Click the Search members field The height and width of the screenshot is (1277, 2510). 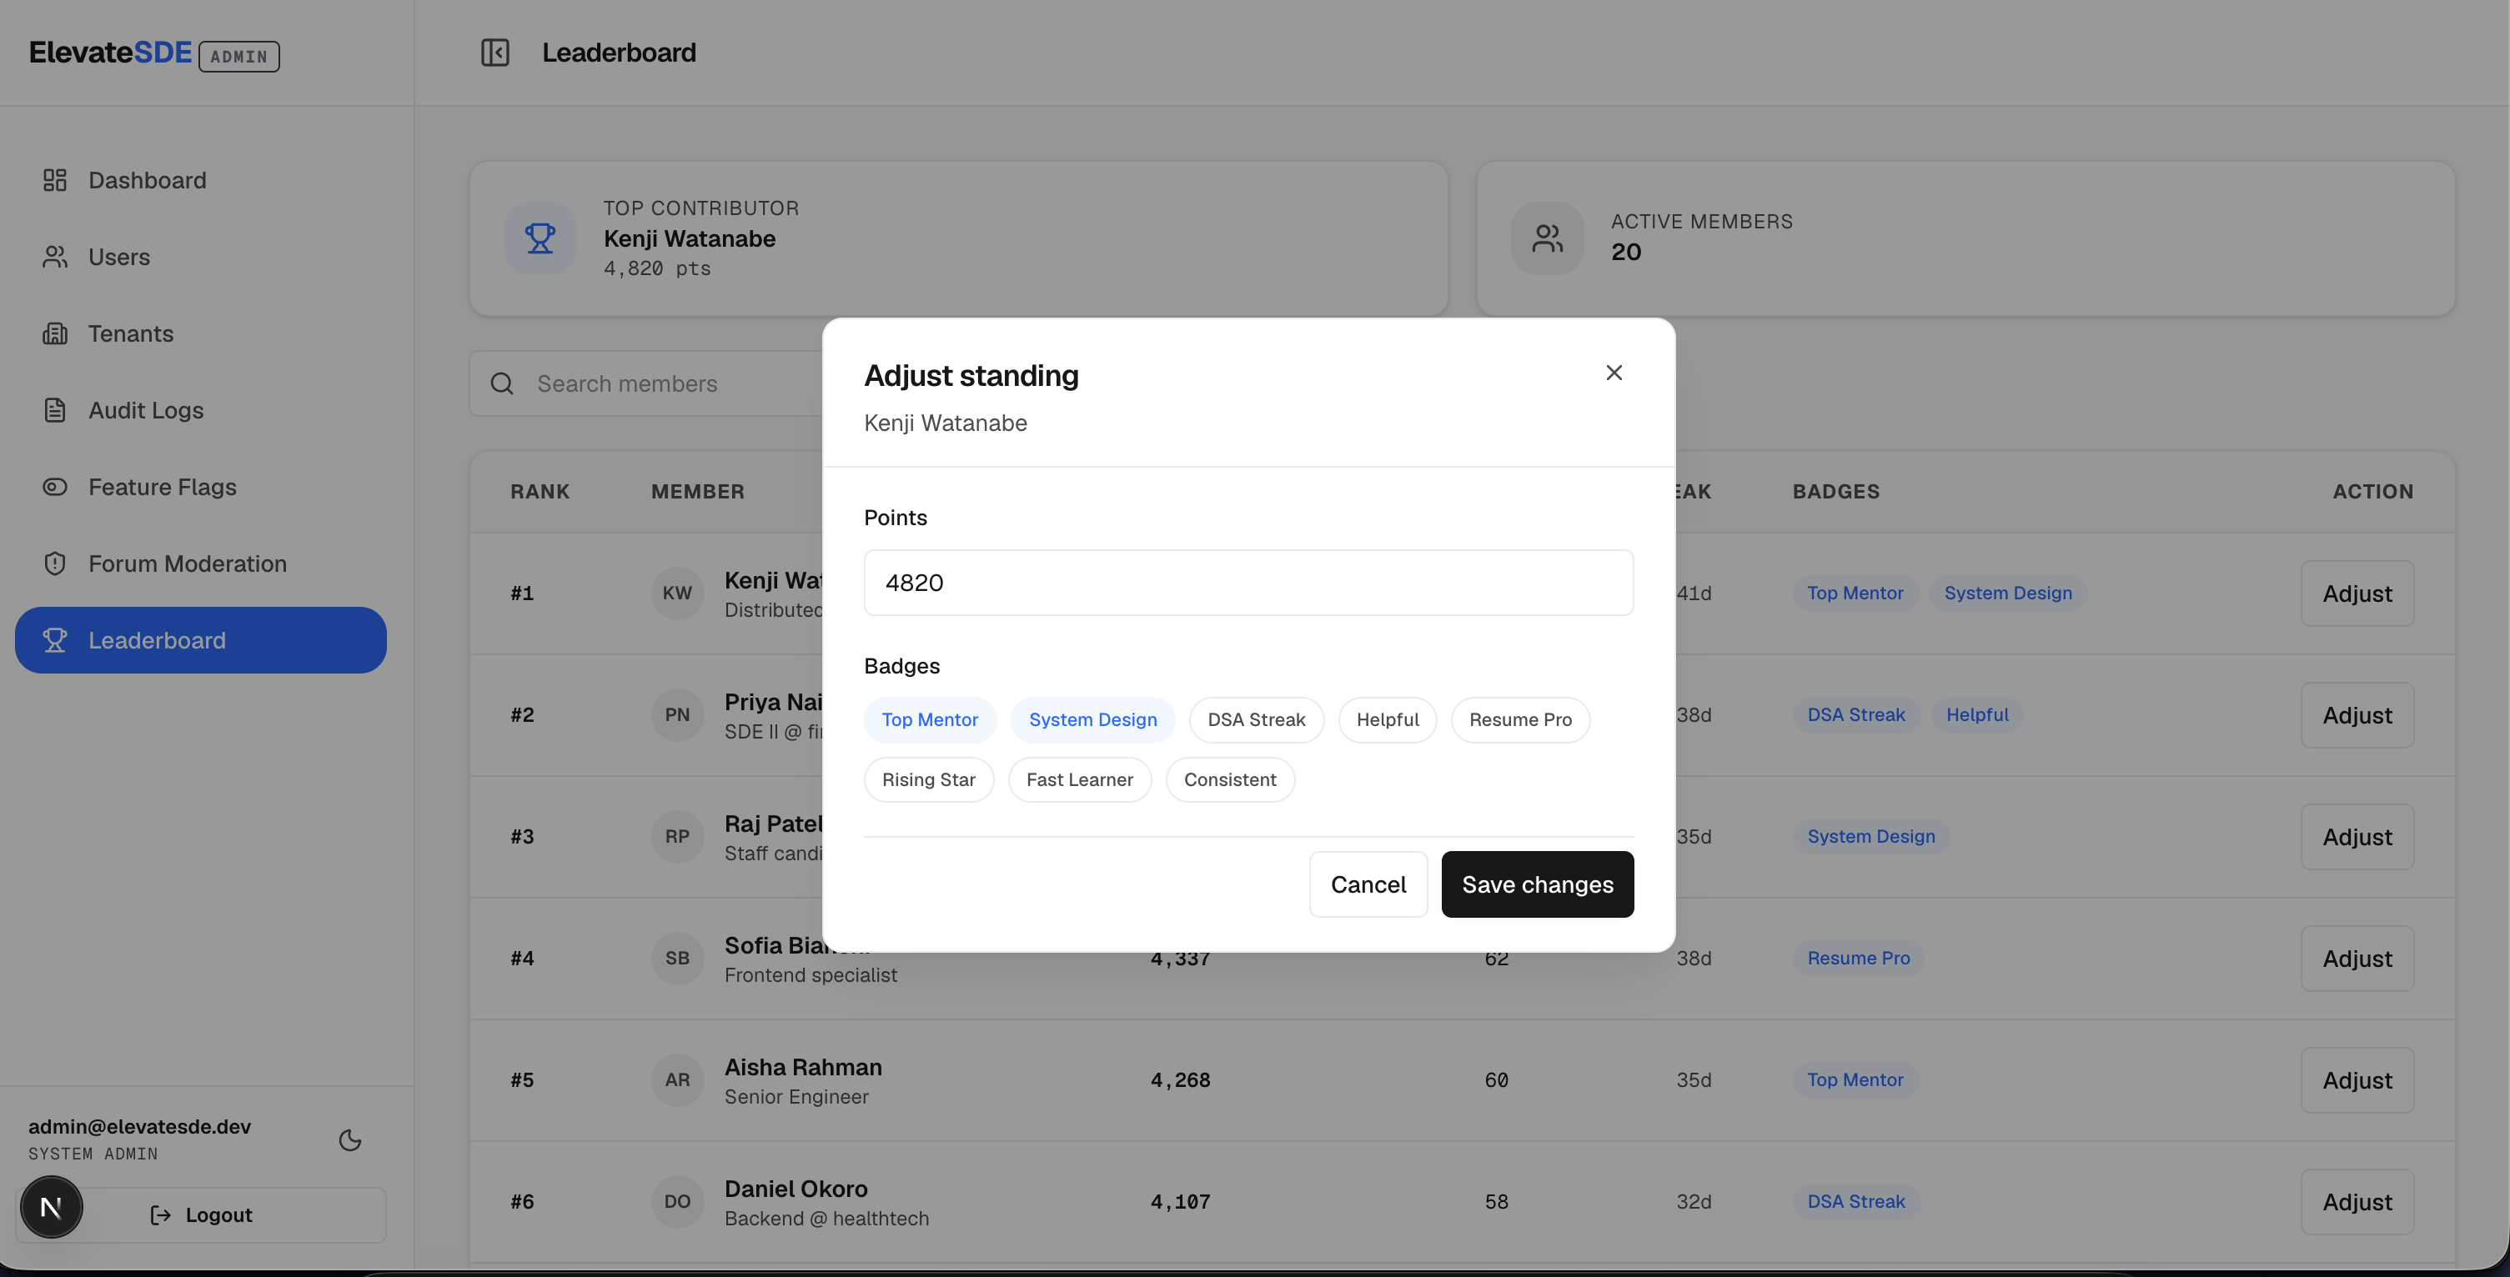pos(647,383)
